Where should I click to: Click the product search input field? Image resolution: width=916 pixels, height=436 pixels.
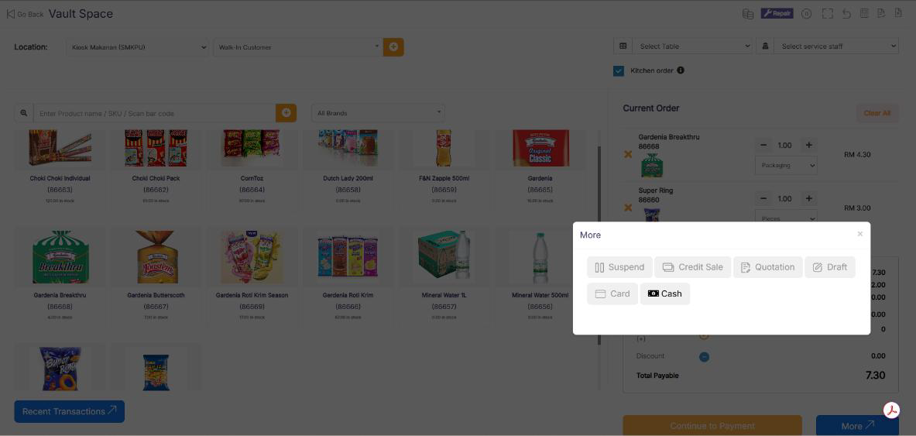(x=154, y=113)
